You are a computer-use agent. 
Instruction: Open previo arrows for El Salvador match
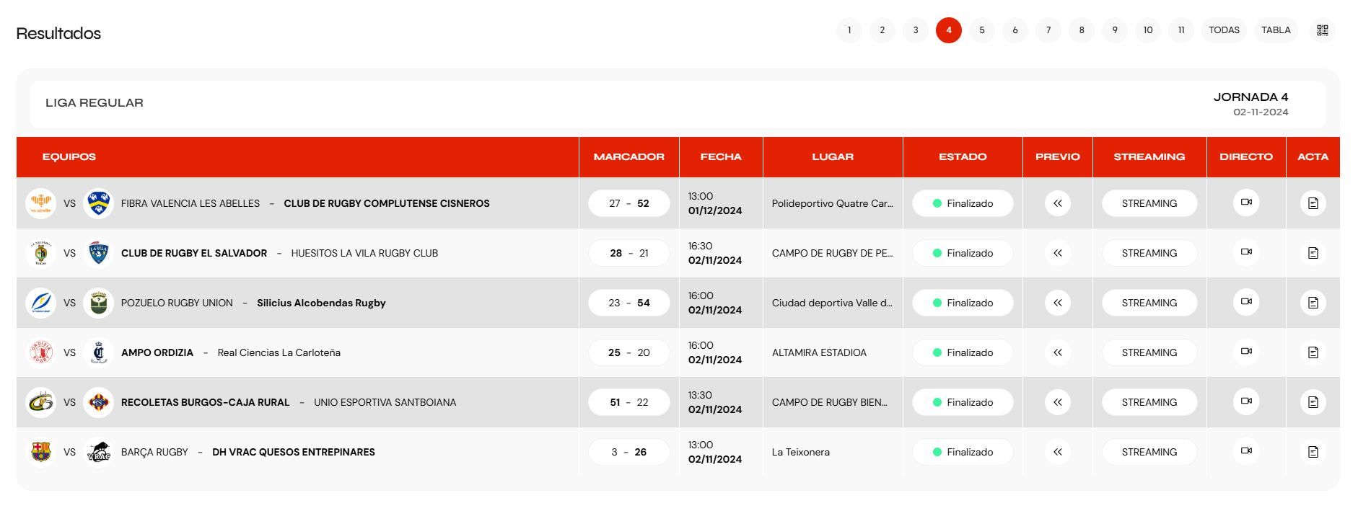point(1058,253)
